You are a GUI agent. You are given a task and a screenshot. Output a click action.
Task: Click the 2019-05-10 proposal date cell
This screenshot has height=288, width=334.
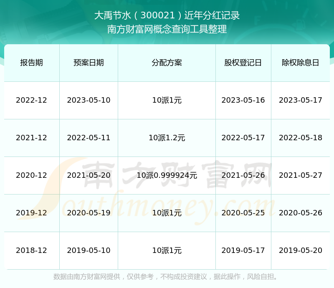point(89,250)
